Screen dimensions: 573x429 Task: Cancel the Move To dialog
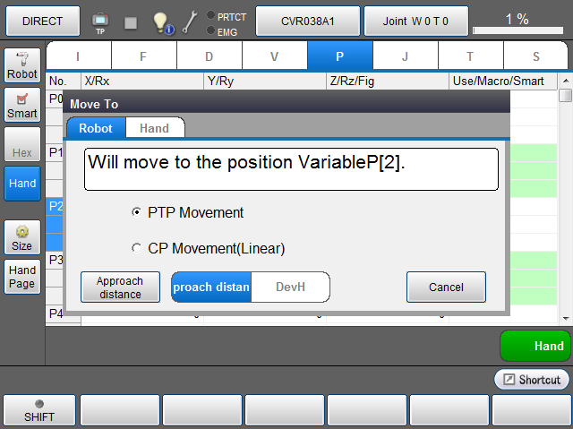[x=446, y=287]
